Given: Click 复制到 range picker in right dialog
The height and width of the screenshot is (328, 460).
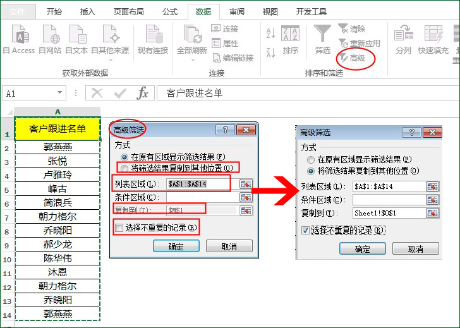Looking at the screenshot, I should click(432, 213).
